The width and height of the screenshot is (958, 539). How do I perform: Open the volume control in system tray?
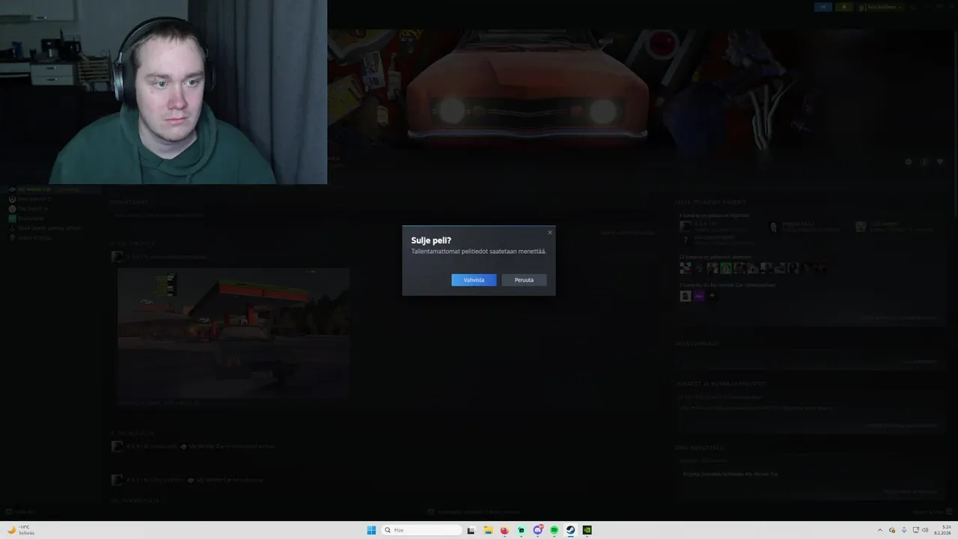[925, 530]
